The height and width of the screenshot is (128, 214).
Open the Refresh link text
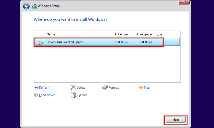[44, 88]
